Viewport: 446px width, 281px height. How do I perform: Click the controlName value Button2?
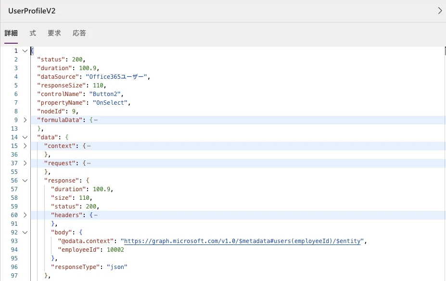pyautogui.click(x=105, y=94)
